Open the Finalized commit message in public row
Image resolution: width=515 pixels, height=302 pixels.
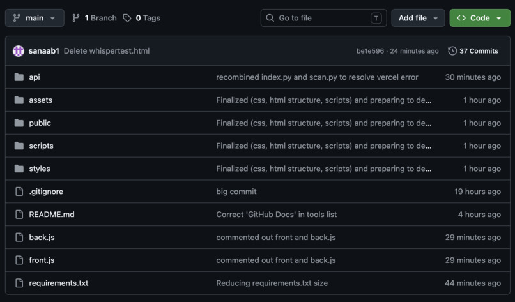pos(324,123)
